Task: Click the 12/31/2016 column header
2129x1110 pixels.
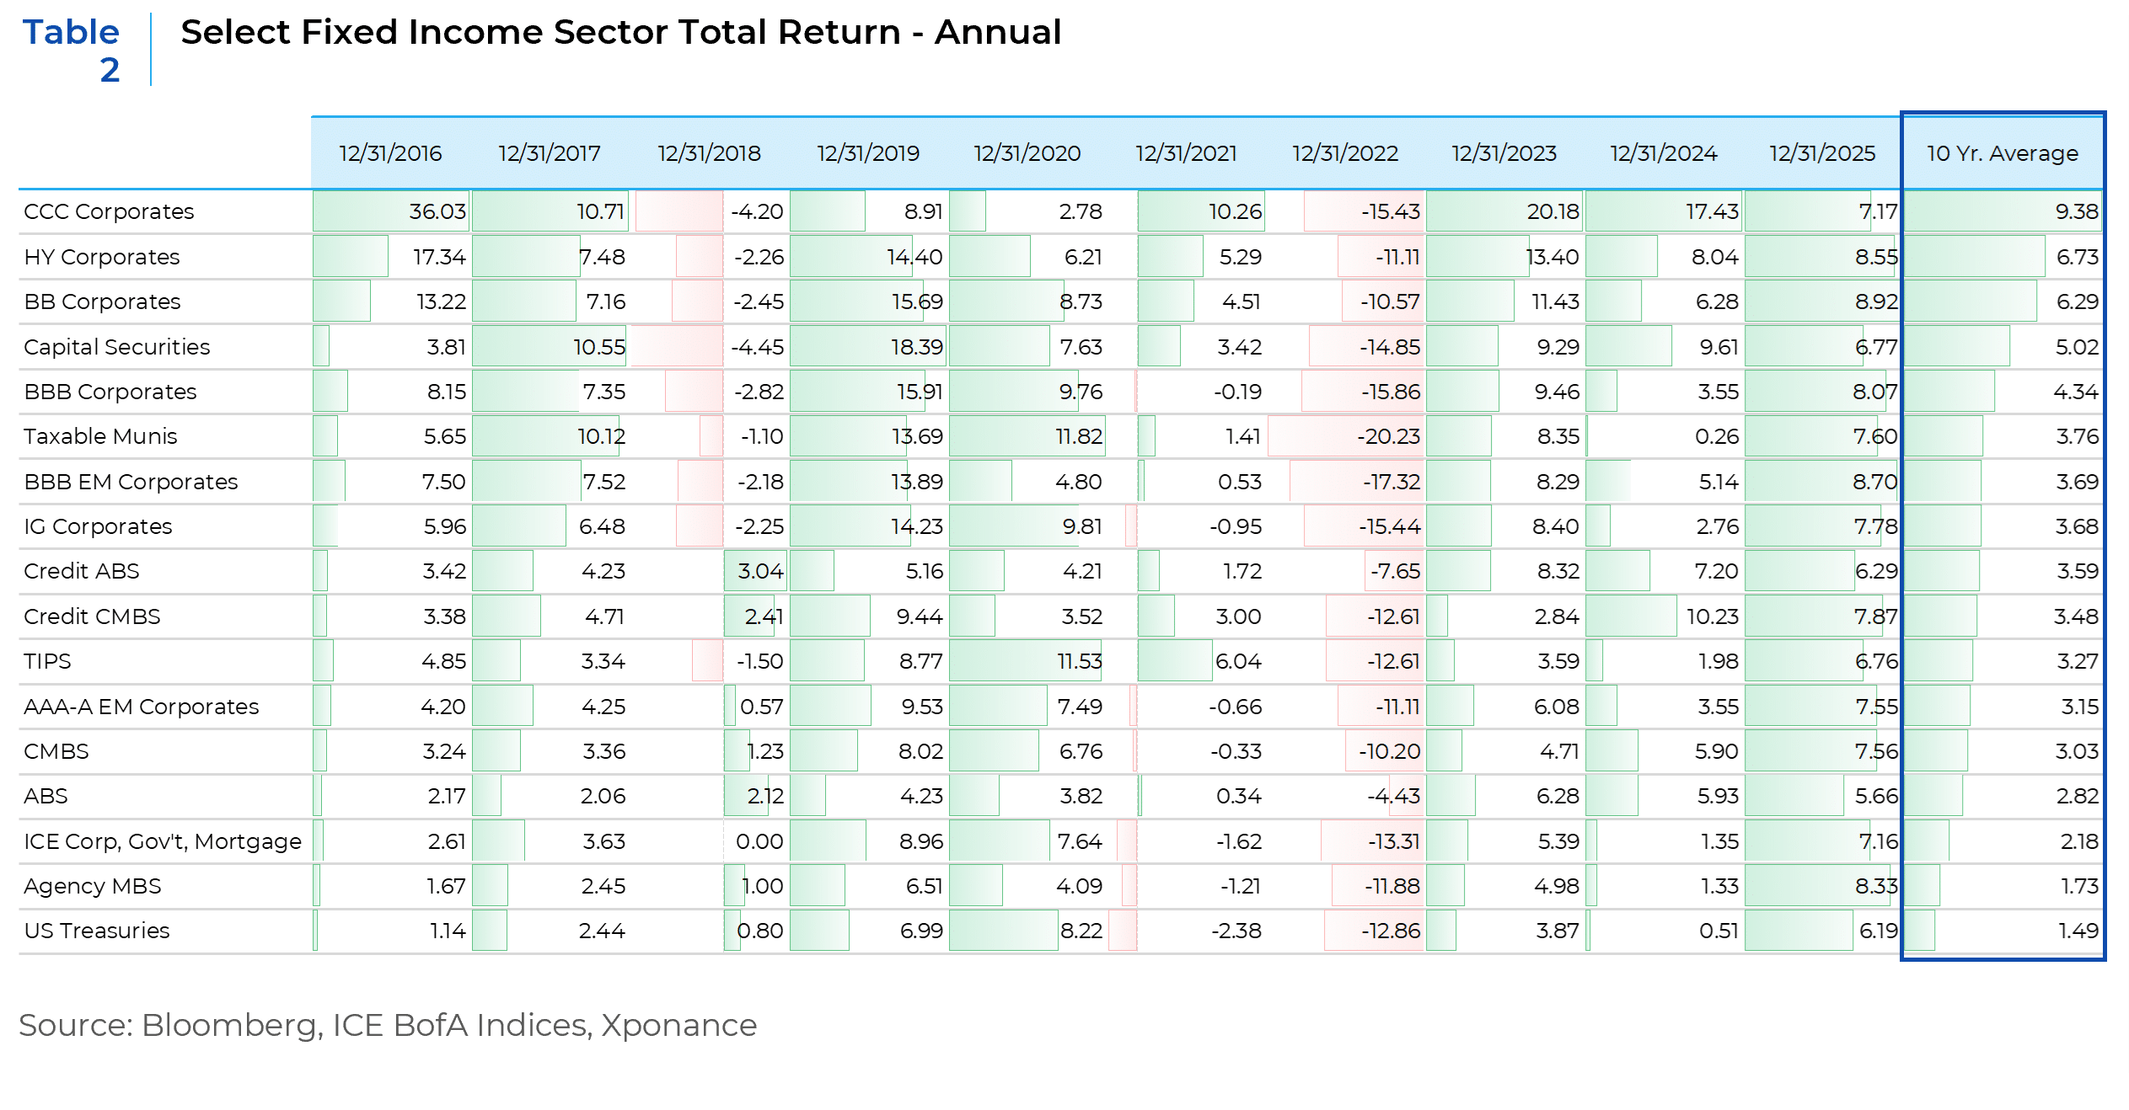Action: coord(390,153)
